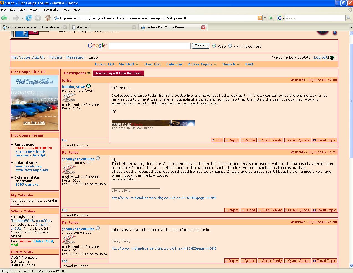
Task: Click the online status icon next to bulldog5046
Action: [88, 86]
